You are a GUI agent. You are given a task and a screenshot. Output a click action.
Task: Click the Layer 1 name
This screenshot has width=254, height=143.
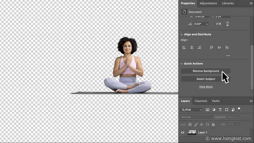tap(202, 132)
